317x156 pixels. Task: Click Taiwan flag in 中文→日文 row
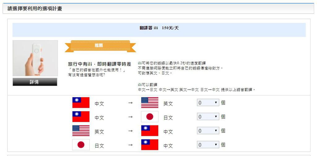[x=81, y=117]
